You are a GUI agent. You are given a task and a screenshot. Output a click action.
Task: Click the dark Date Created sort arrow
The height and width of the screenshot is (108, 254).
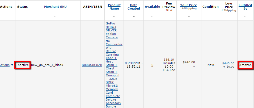tap(134, 16)
